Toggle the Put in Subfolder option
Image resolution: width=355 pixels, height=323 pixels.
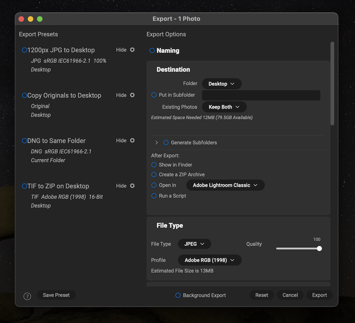pyautogui.click(x=154, y=95)
